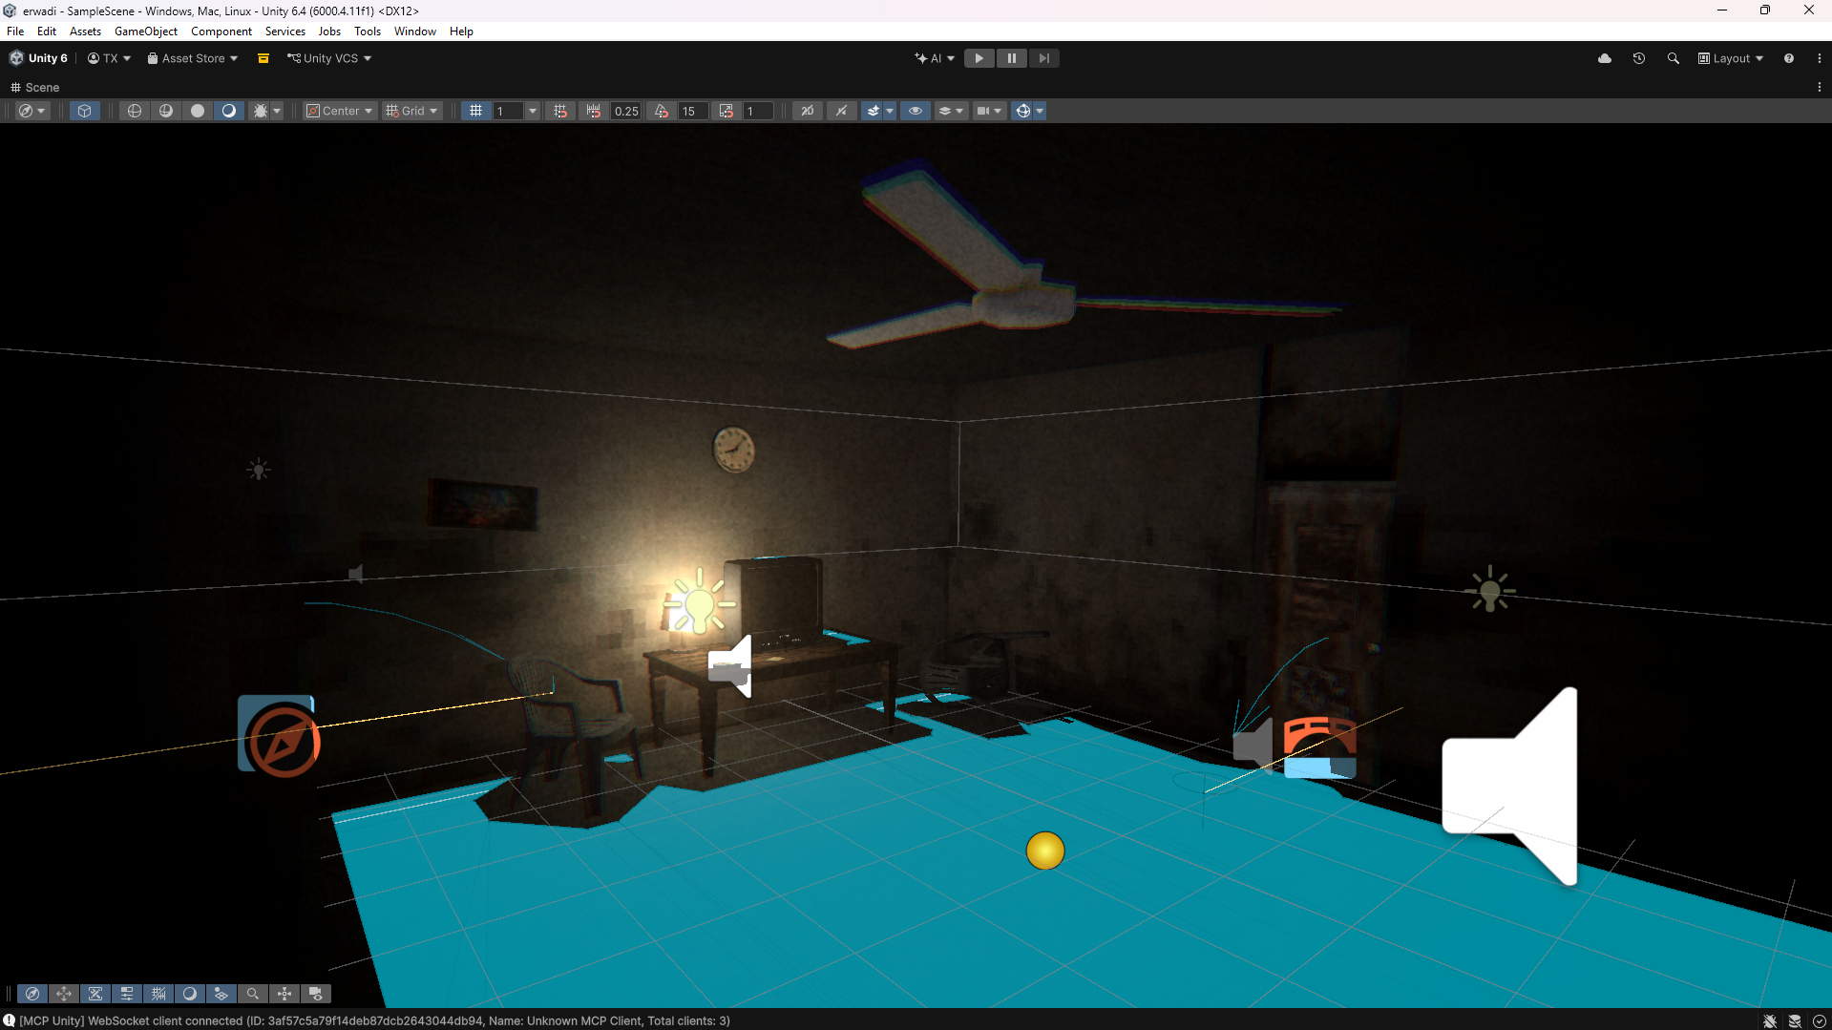The height and width of the screenshot is (1030, 1832).
Task: Open the Layout dropdown
Action: [1731, 58]
